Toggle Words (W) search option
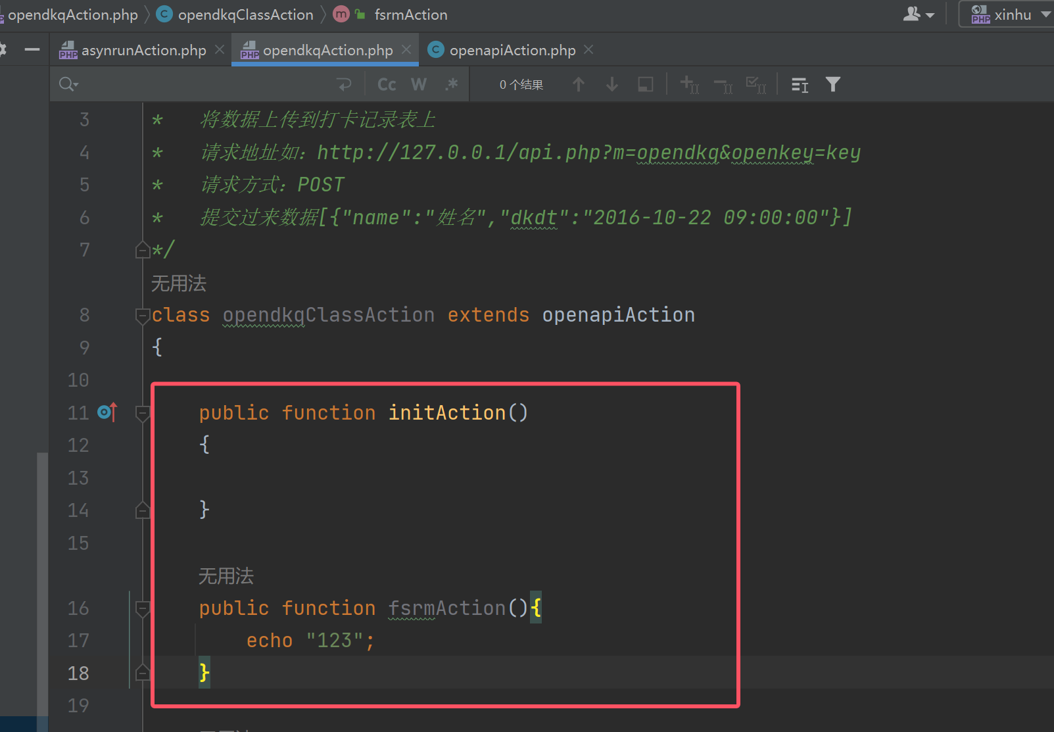Image resolution: width=1054 pixels, height=732 pixels. tap(419, 84)
